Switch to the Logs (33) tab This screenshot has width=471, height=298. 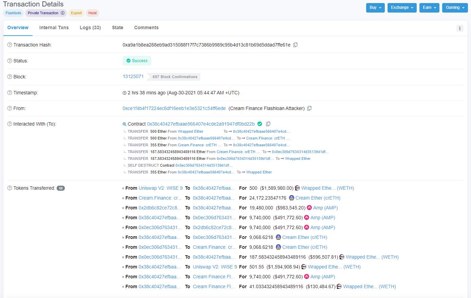coord(90,27)
